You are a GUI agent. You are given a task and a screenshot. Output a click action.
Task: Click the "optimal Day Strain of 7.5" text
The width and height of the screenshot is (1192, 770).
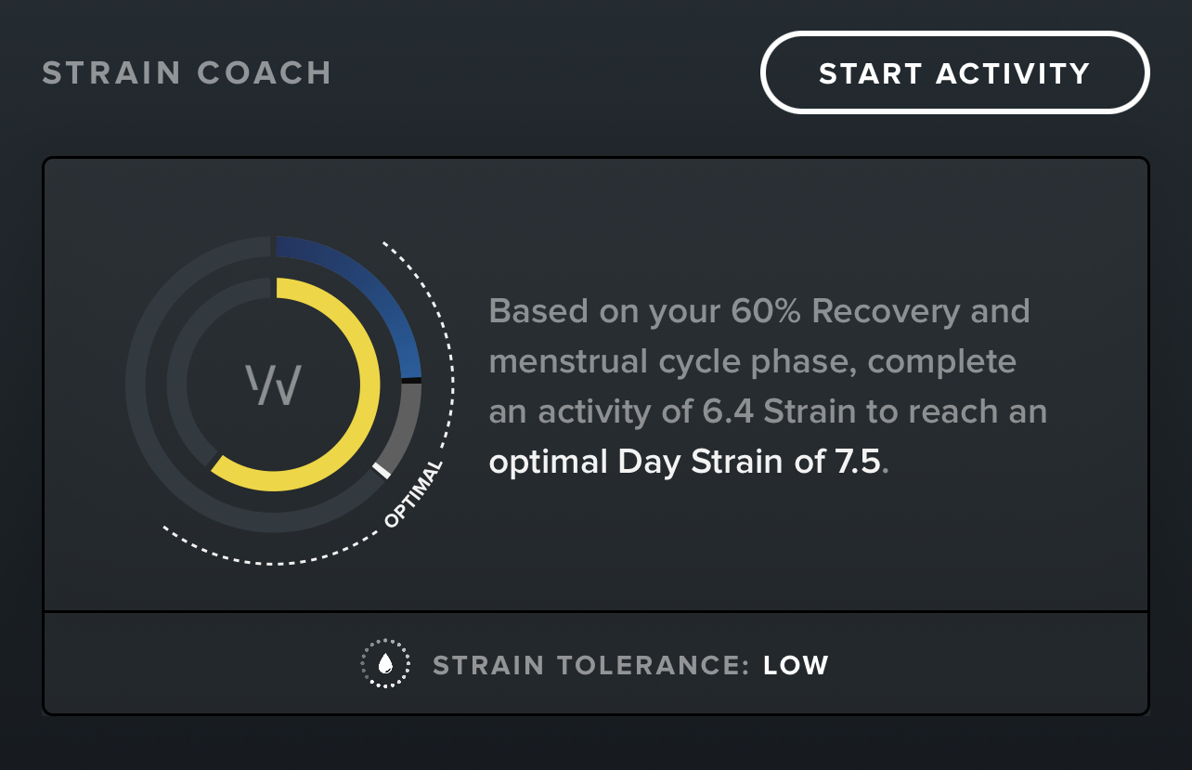tap(684, 462)
